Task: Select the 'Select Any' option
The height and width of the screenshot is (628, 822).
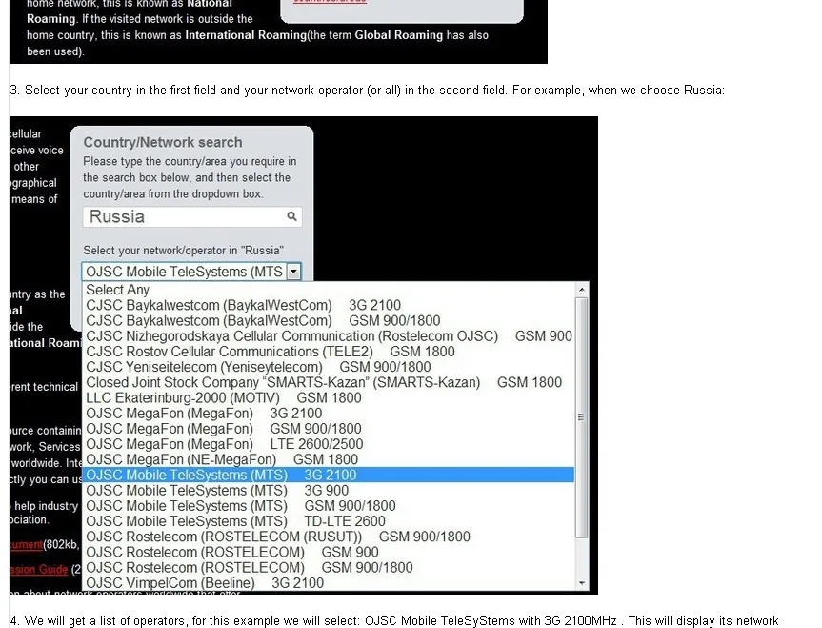Action: click(x=329, y=290)
